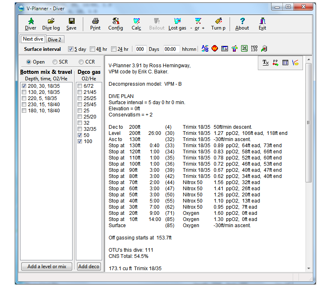Check the 25/45 deco gas

(80, 105)
